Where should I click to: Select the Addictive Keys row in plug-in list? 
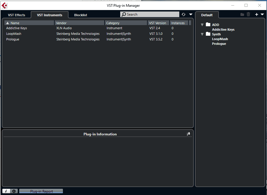click(x=97, y=28)
